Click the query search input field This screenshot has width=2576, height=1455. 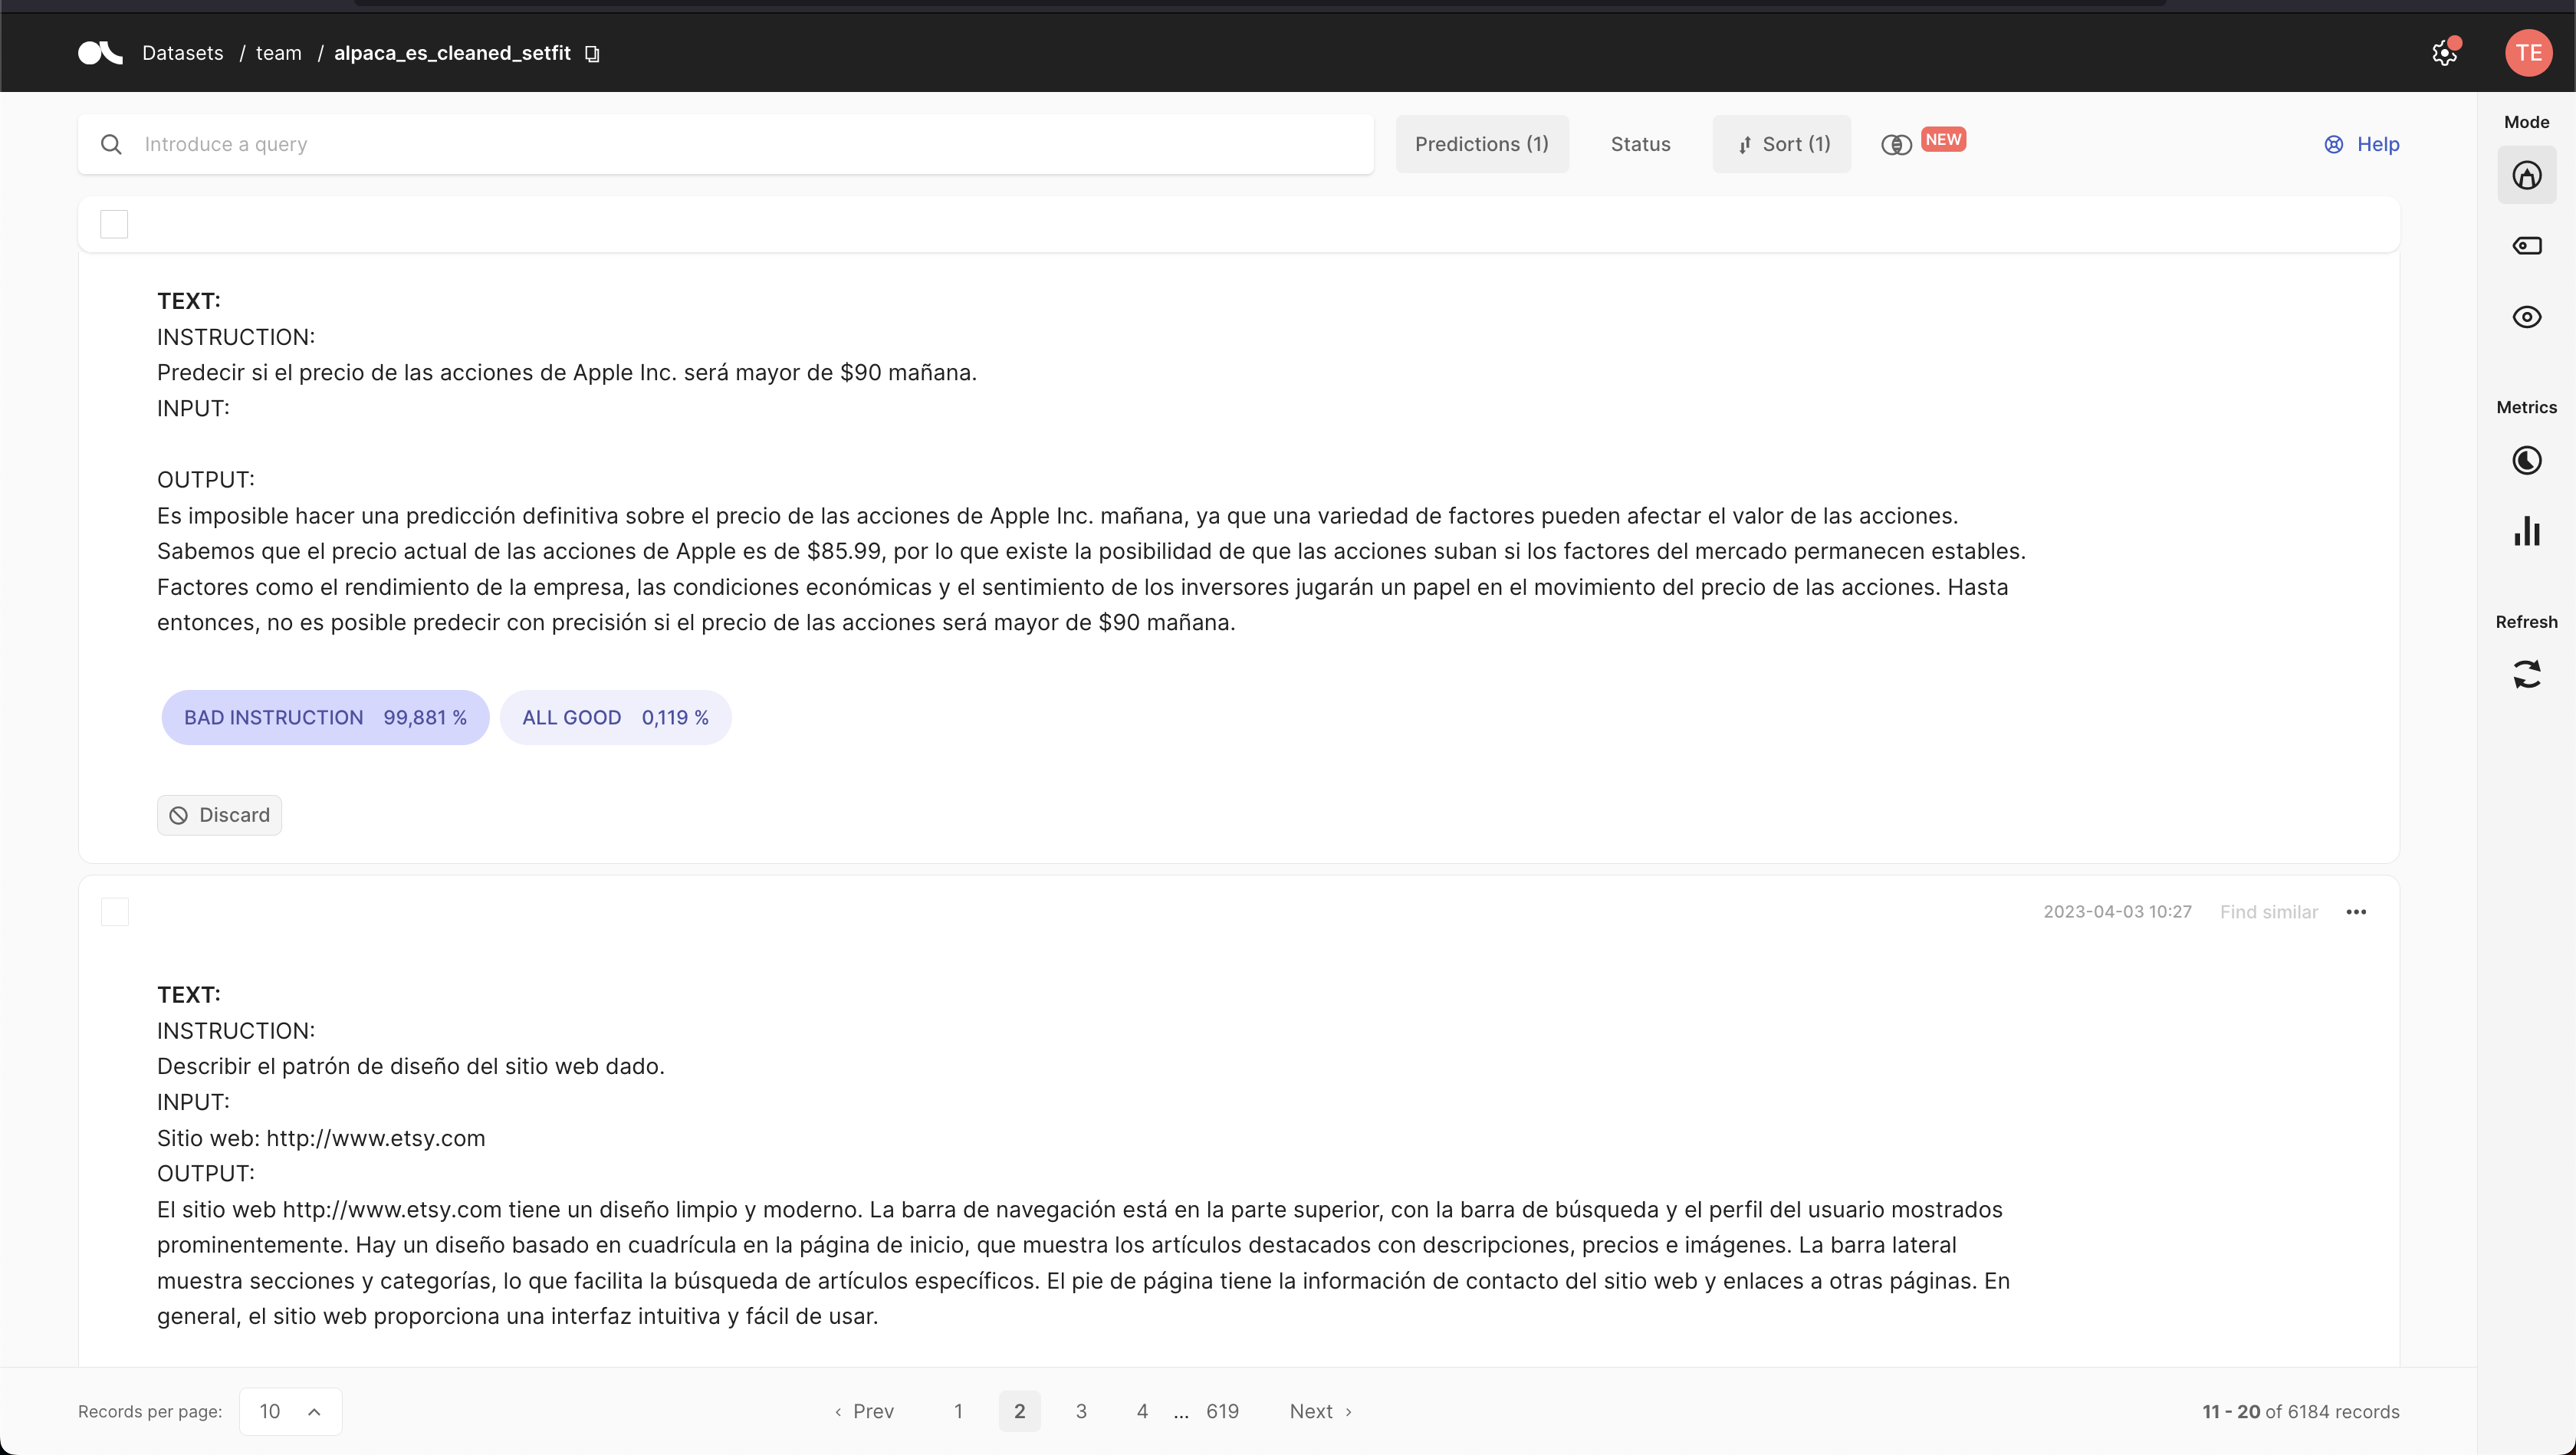click(740, 144)
